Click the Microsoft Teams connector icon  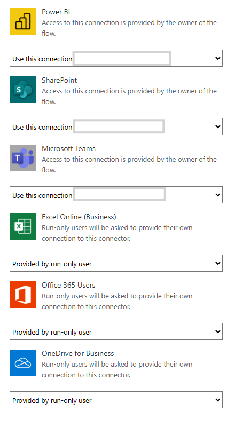coord(23,158)
